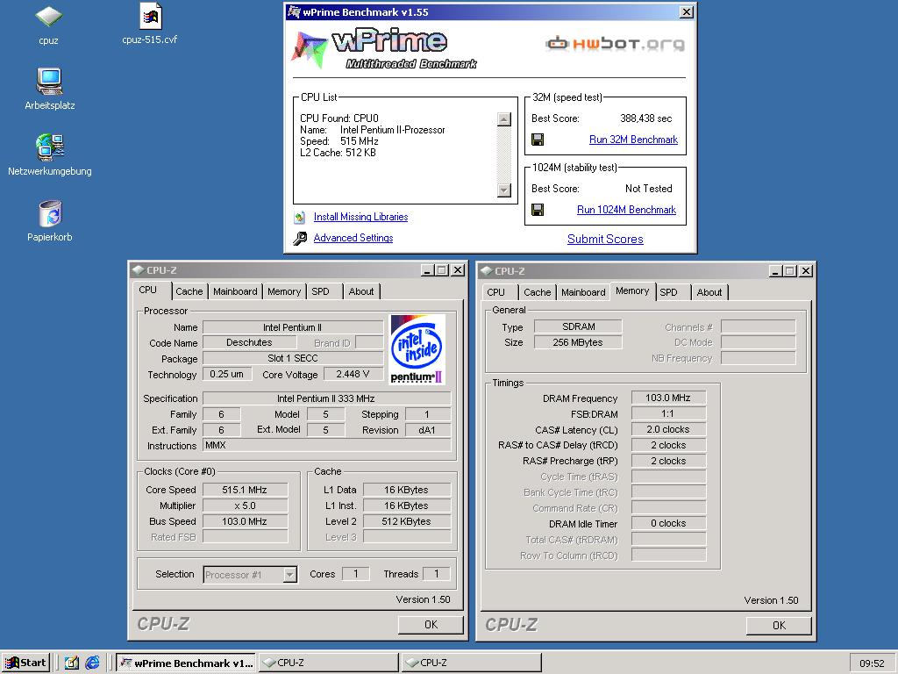
Task: Click the wPrime title bar icon
Action: (x=294, y=12)
